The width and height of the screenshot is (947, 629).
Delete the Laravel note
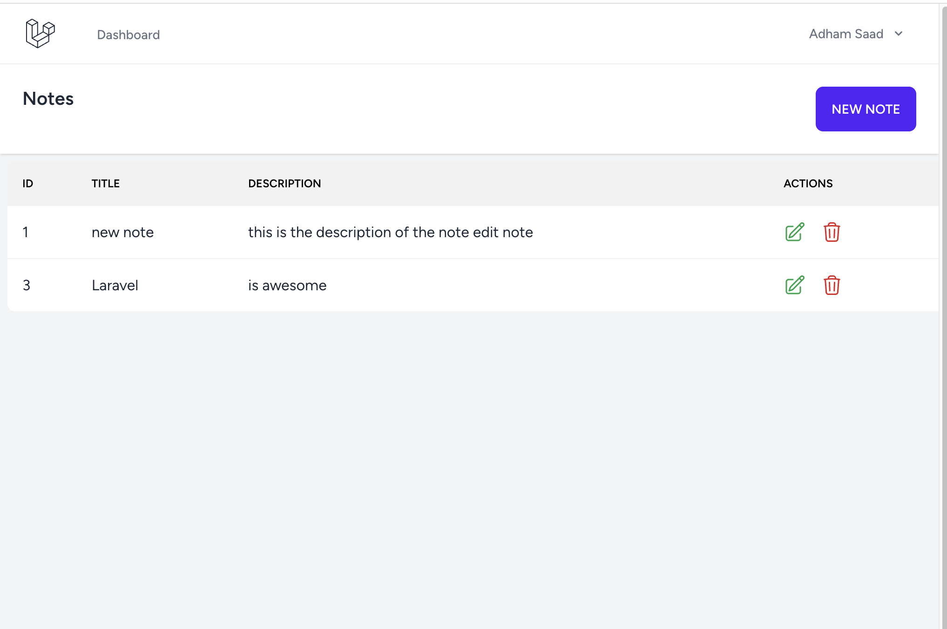tap(832, 285)
